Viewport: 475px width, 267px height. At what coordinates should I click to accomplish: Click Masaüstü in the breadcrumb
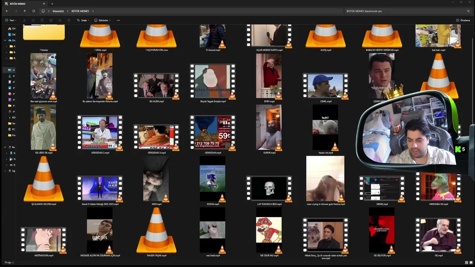(x=58, y=11)
